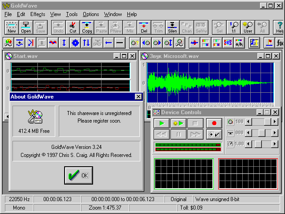Apply the Mechanize gear effect
This screenshot has width=285, height=214.
pyautogui.click(x=75, y=43)
